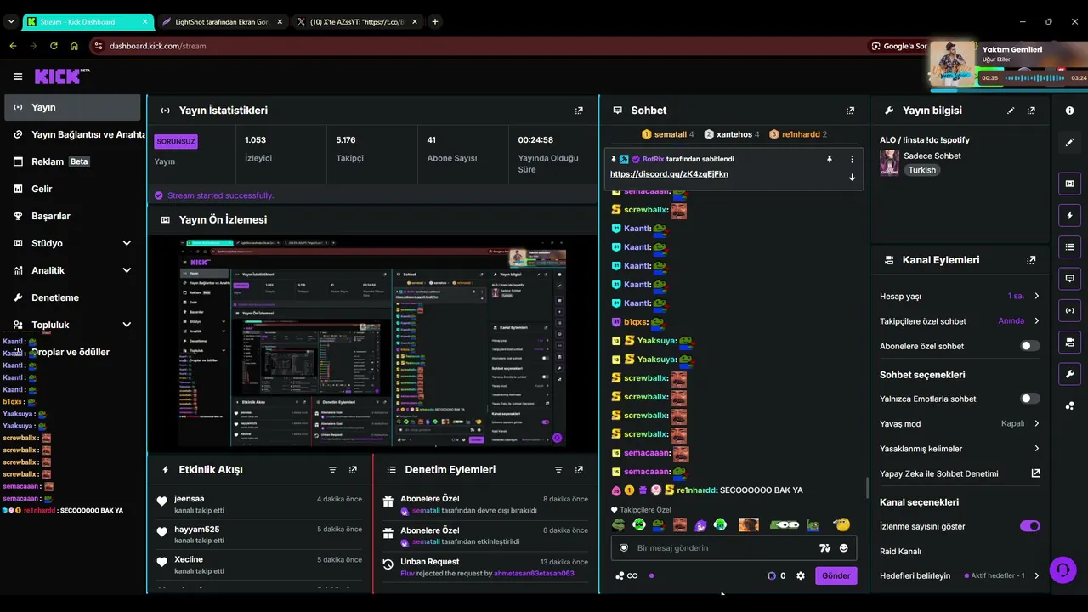Open the hamburger menu beside Kick logo

(x=18, y=76)
